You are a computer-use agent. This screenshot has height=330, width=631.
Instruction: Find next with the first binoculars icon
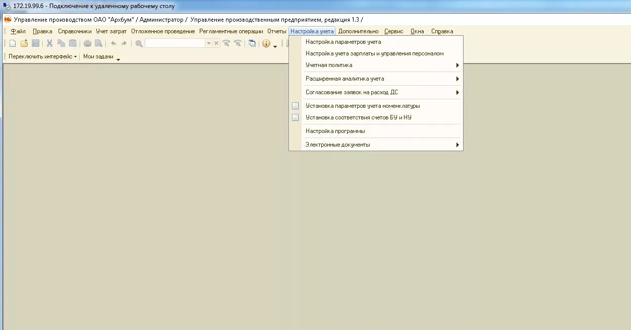[x=226, y=43]
